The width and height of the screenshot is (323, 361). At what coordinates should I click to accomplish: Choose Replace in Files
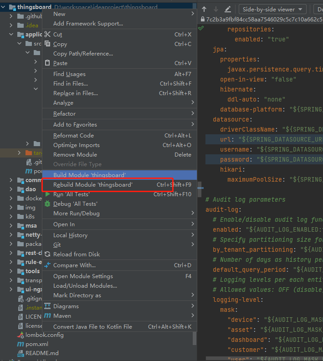[119, 93]
